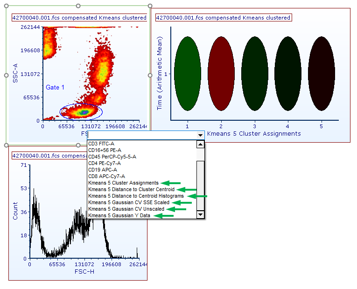Click heat map x-axis label Kmeans 5 Cluster Assignments
This screenshot has width=357, height=289.
254,133
